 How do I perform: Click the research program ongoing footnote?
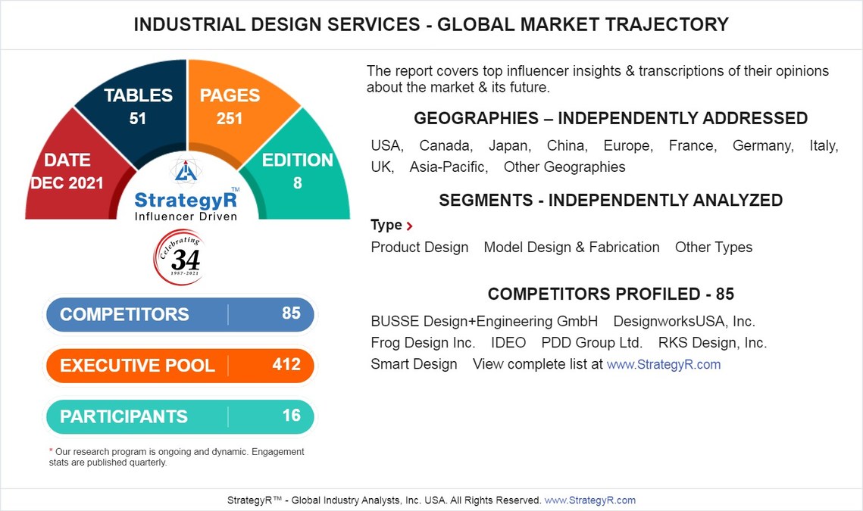point(176,457)
